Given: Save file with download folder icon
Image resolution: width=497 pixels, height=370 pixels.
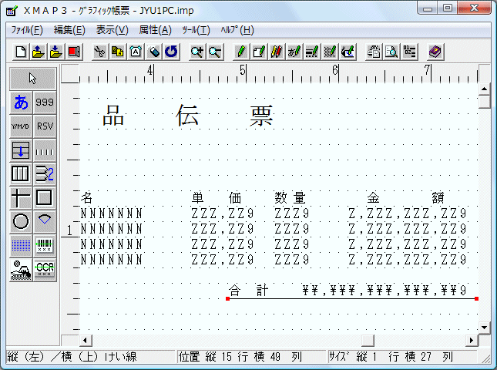Looking at the screenshot, I should click(x=55, y=52).
